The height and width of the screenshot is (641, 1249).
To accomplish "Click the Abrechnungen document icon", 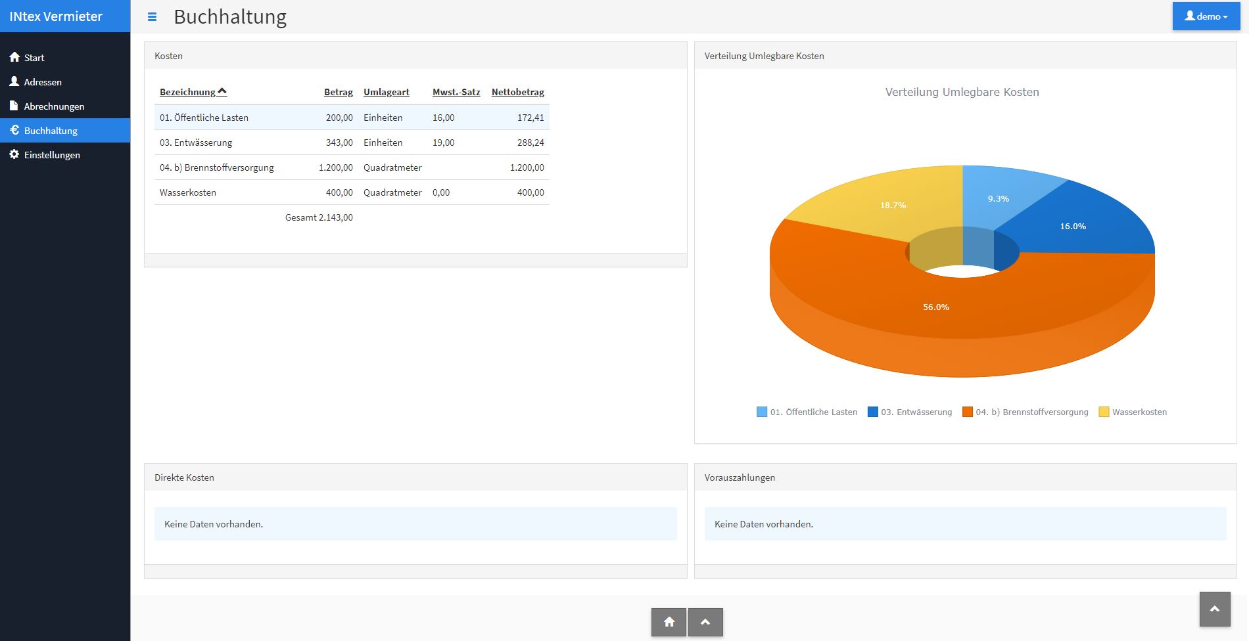I will [14, 106].
